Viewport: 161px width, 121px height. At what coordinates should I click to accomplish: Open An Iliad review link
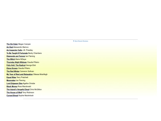coord(10,47)
